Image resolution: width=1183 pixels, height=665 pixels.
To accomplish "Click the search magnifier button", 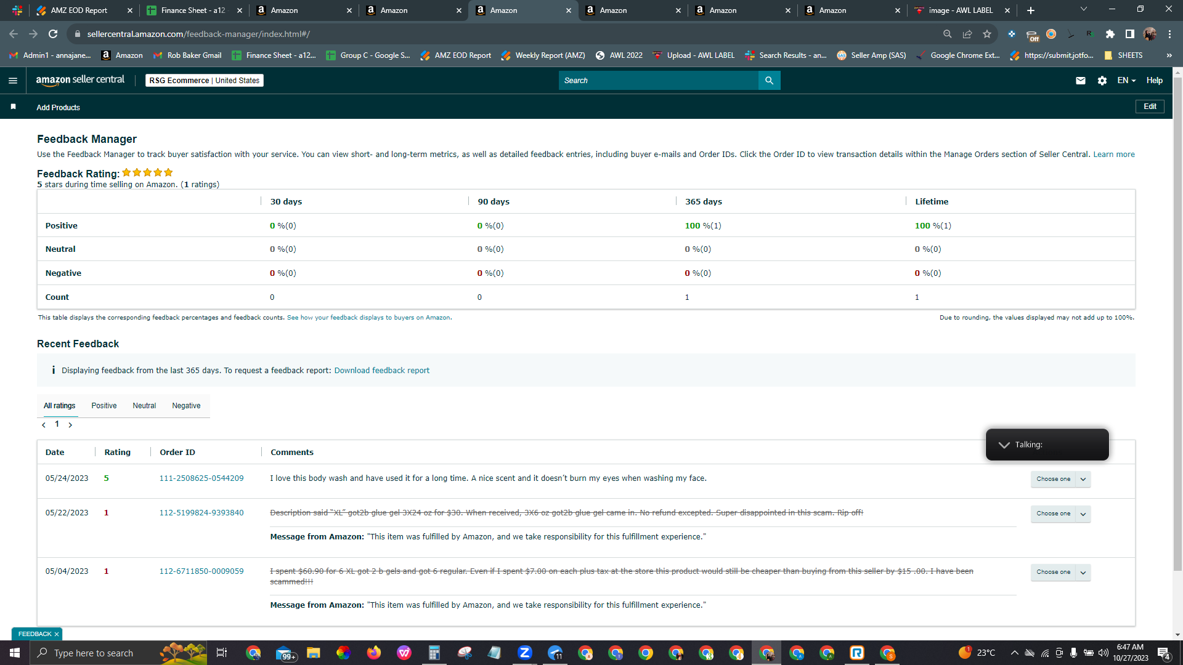I will (769, 81).
